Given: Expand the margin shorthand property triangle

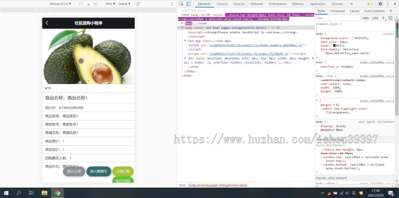Looking at the screenshot, I should click(334, 105).
